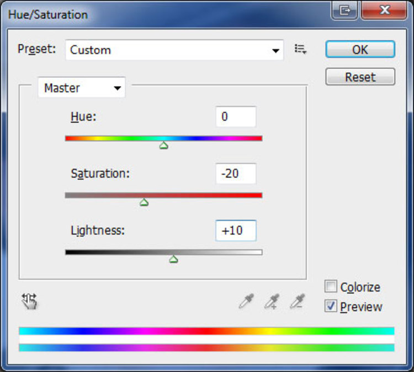
Task: Click the Preset label
Action: [36, 49]
